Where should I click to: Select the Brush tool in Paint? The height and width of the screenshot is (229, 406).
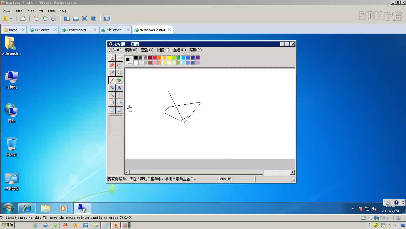tap(119, 80)
